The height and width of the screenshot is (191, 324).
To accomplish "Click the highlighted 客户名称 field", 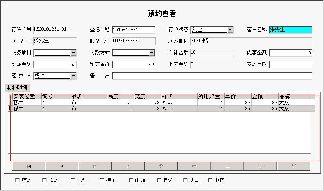I will click(x=290, y=30).
